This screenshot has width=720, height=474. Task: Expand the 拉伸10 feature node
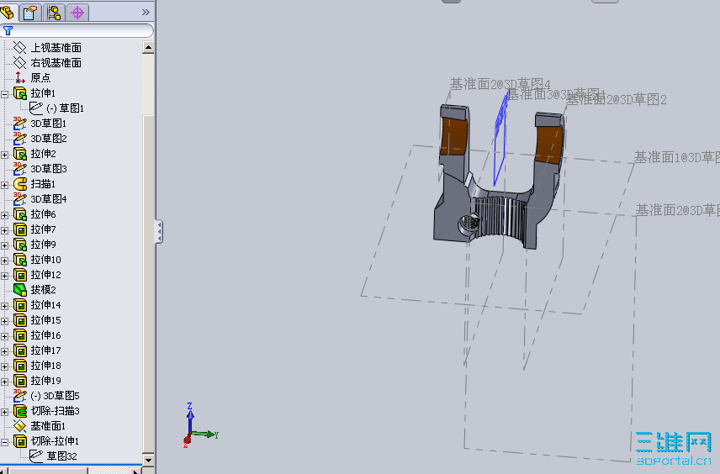pos(4,261)
